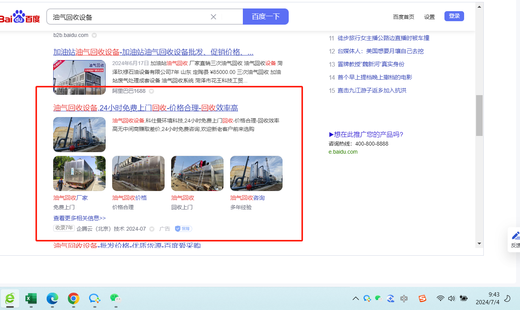Click the 油气回收厂家 truck thumbnail
The width and height of the screenshot is (520, 310).
click(x=79, y=173)
